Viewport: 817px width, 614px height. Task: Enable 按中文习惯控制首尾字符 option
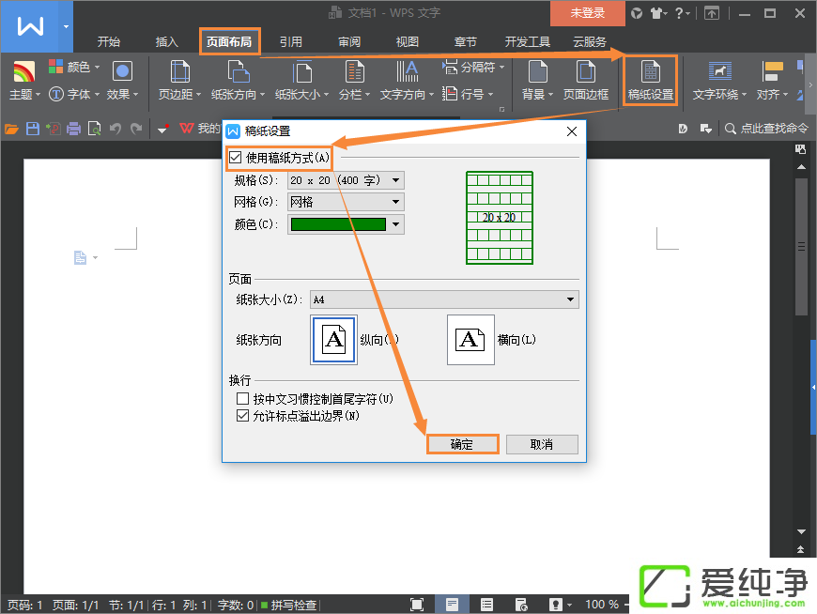click(x=242, y=398)
